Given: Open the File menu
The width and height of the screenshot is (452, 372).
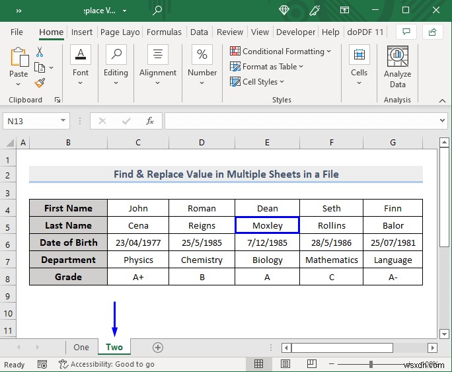Looking at the screenshot, I should coord(17,32).
